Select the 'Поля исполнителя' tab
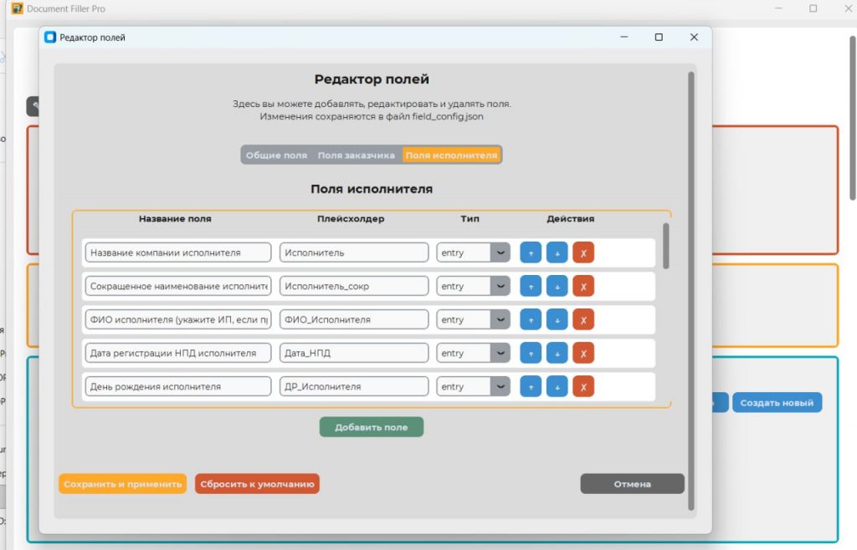The height and width of the screenshot is (550, 857). coord(451,155)
